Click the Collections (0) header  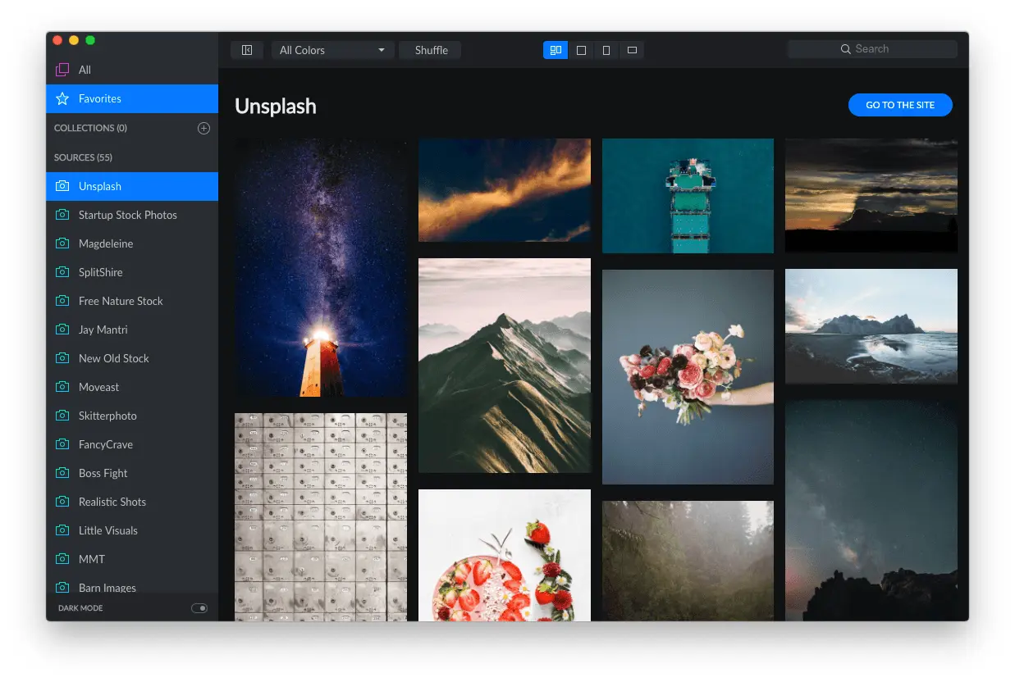(90, 128)
